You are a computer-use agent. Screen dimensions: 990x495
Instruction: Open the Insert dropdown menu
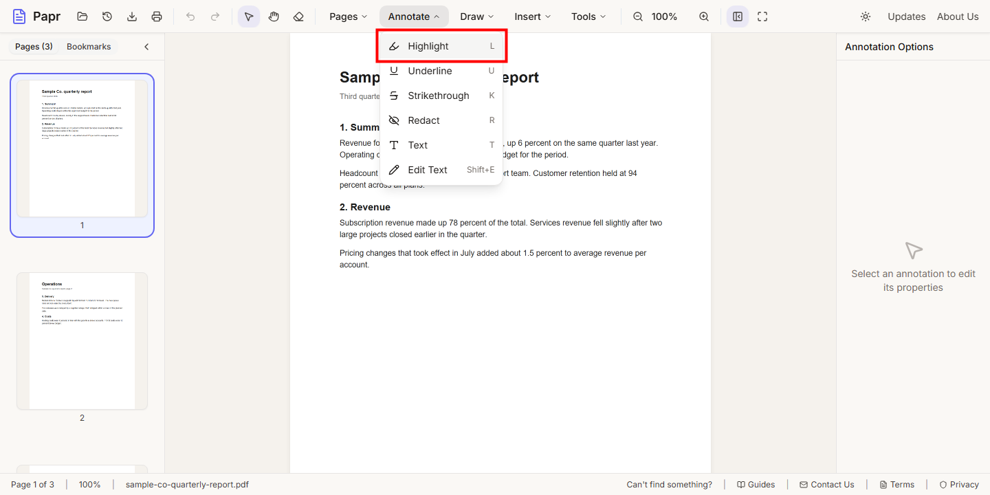pyautogui.click(x=533, y=16)
